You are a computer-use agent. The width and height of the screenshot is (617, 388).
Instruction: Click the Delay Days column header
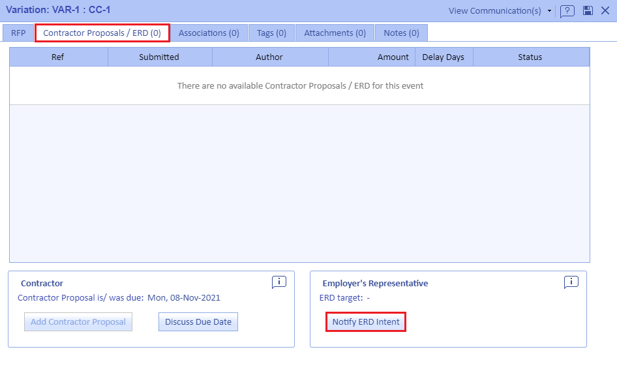444,57
